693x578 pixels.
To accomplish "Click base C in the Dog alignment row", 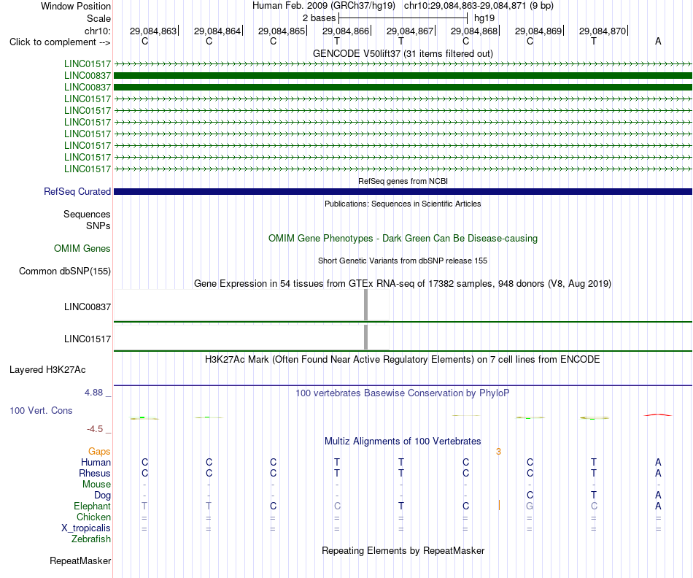I will click(530, 496).
